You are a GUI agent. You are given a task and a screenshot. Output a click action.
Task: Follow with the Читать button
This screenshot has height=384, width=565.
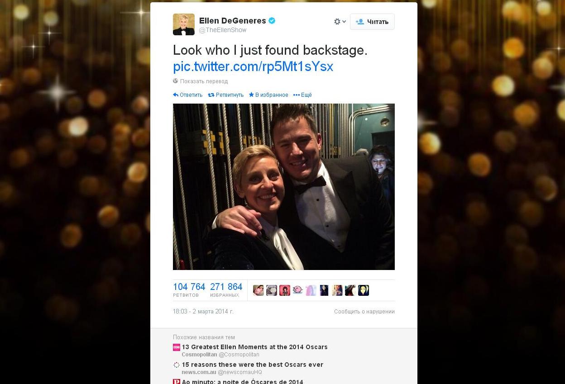click(x=372, y=22)
